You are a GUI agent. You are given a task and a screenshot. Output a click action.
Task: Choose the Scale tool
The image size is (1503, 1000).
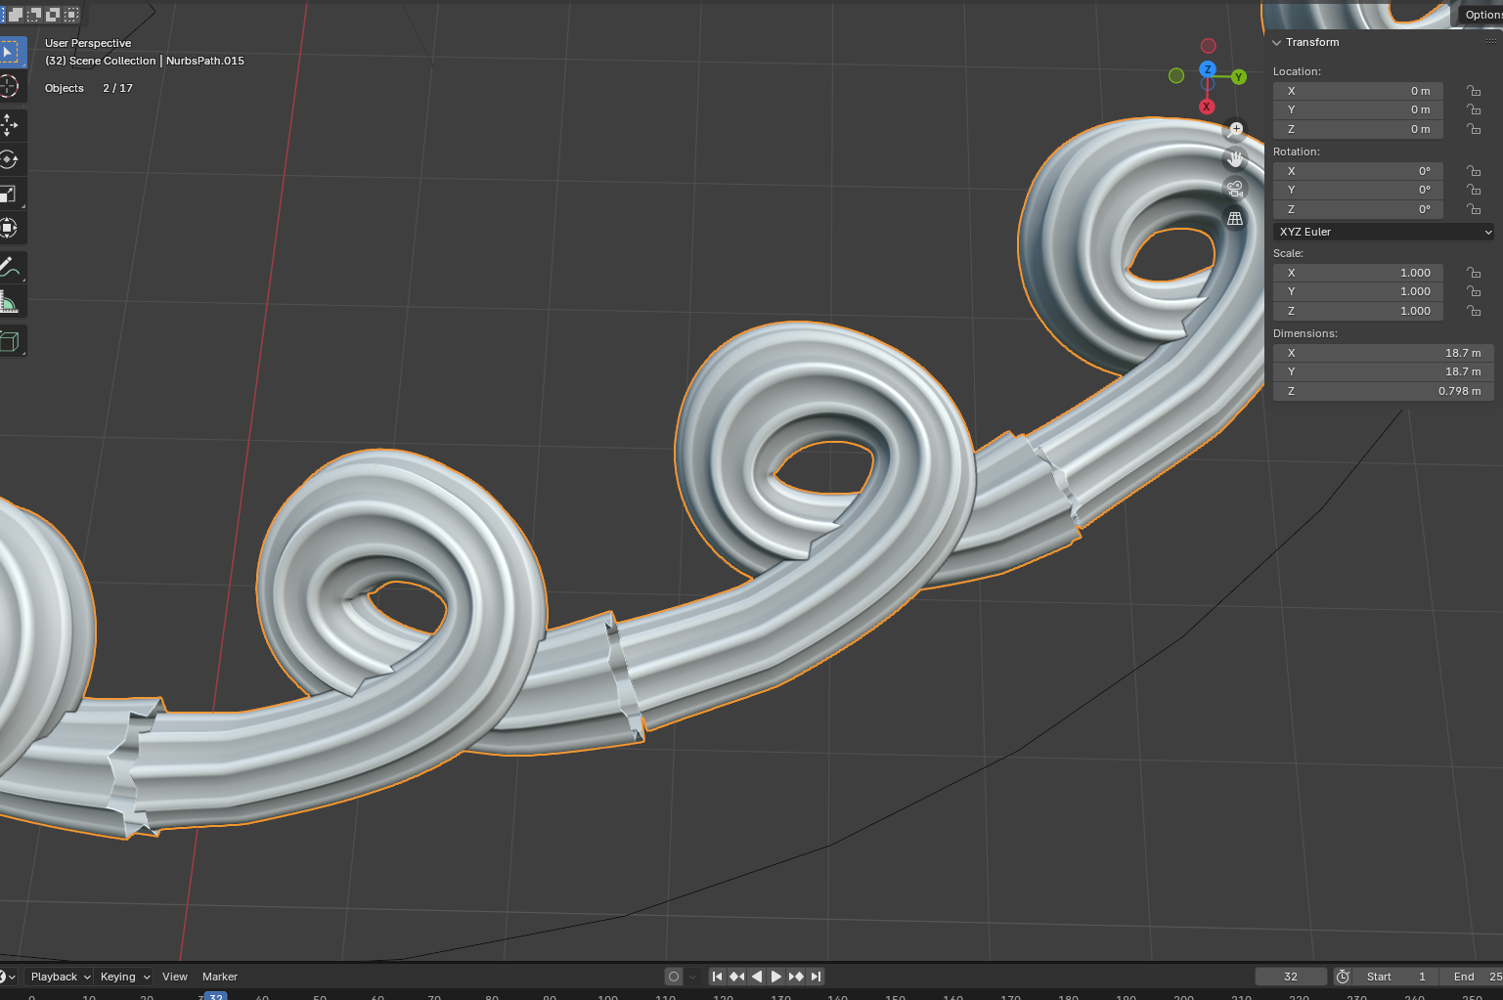pos(9,194)
